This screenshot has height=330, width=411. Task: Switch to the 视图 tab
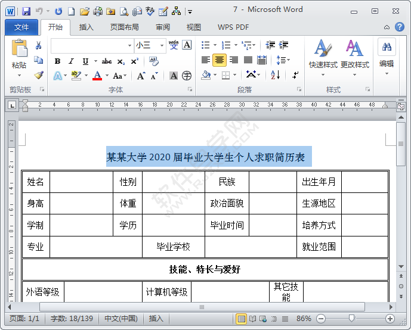pyautogui.click(x=194, y=27)
